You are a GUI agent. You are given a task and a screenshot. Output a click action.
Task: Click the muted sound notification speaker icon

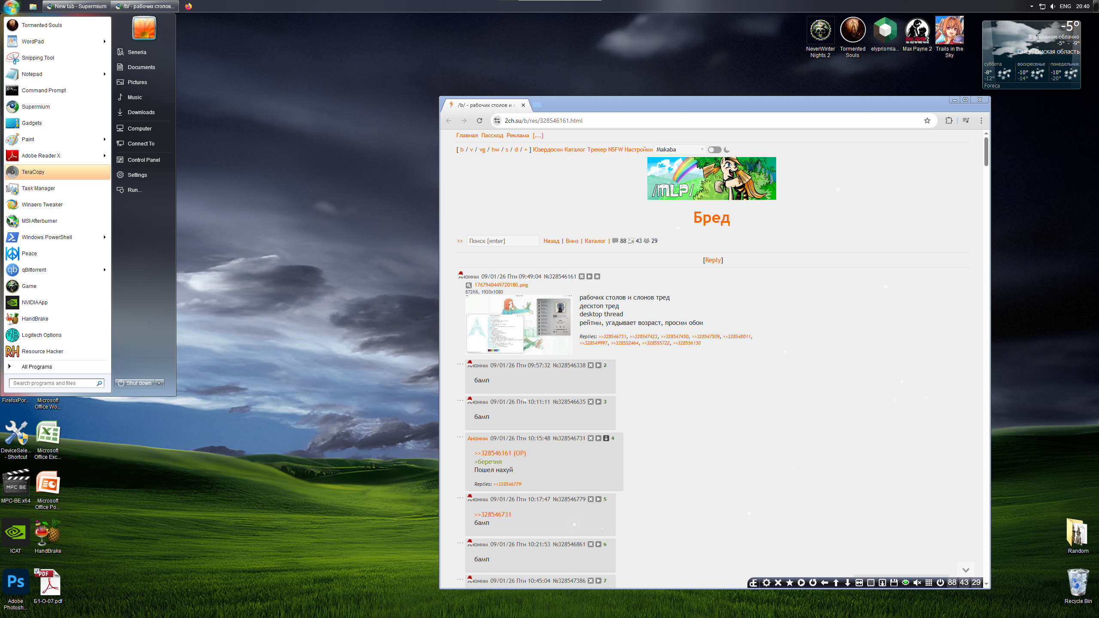tap(917, 582)
